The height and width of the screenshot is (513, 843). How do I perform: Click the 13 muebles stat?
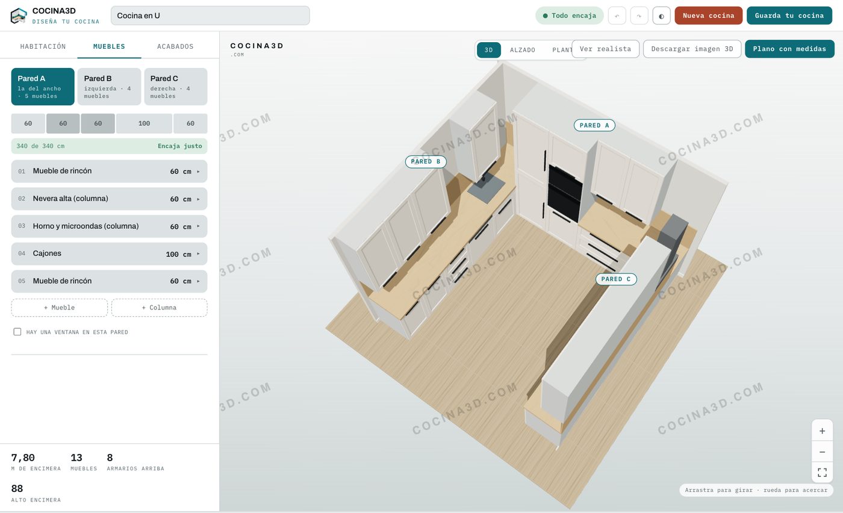[x=84, y=462]
